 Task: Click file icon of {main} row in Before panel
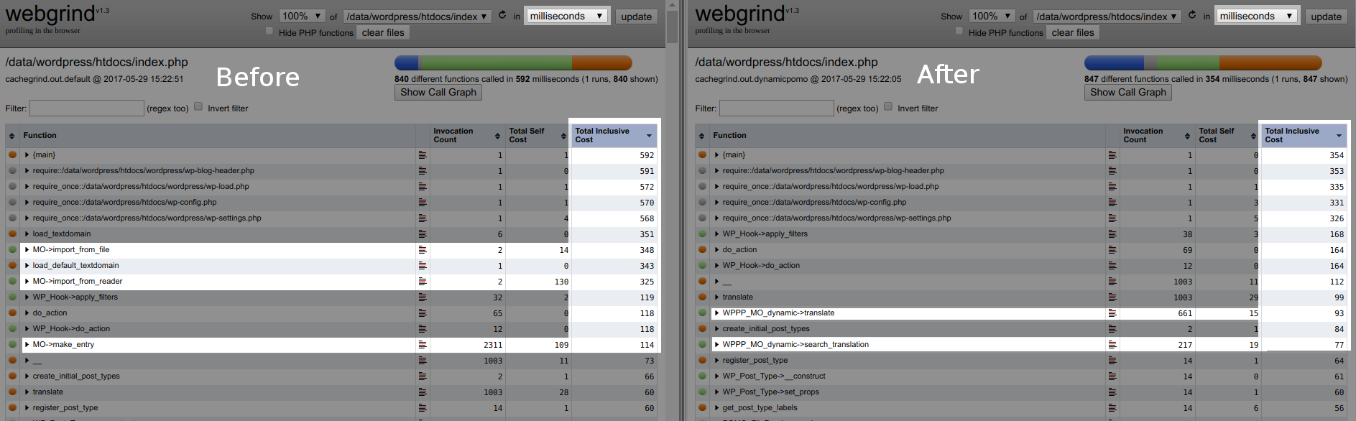click(423, 155)
